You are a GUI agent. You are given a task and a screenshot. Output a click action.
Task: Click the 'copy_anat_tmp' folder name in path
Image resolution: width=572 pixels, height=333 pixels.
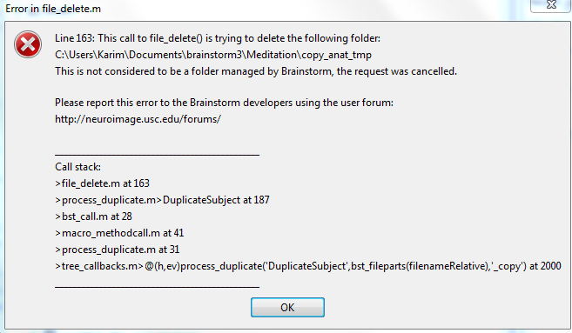click(337, 55)
